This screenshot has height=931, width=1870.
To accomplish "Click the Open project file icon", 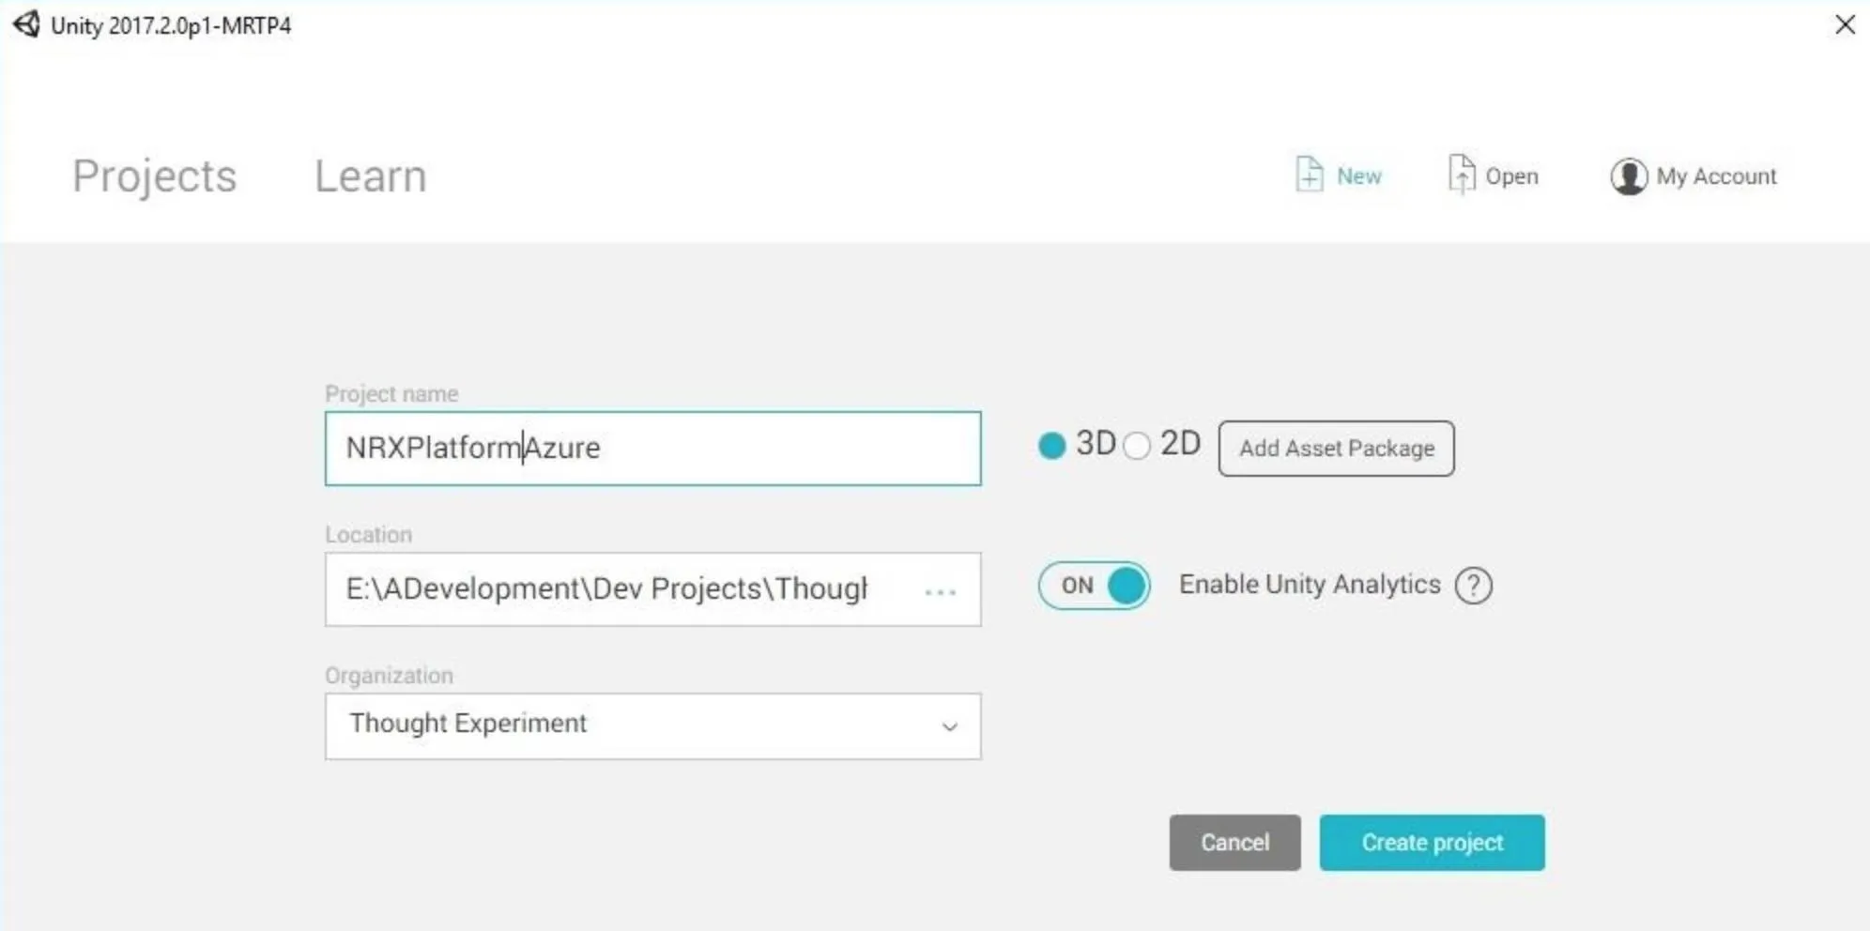I will click(1461, 175).
